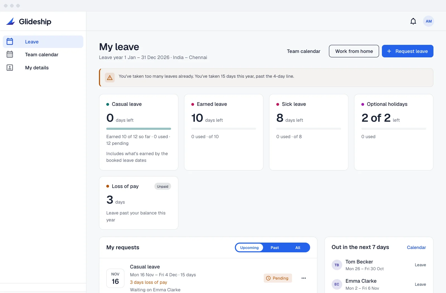The image size is (446, 293).
Task: Click the TB avatar for Tom Becker
Action: (337, 265)
